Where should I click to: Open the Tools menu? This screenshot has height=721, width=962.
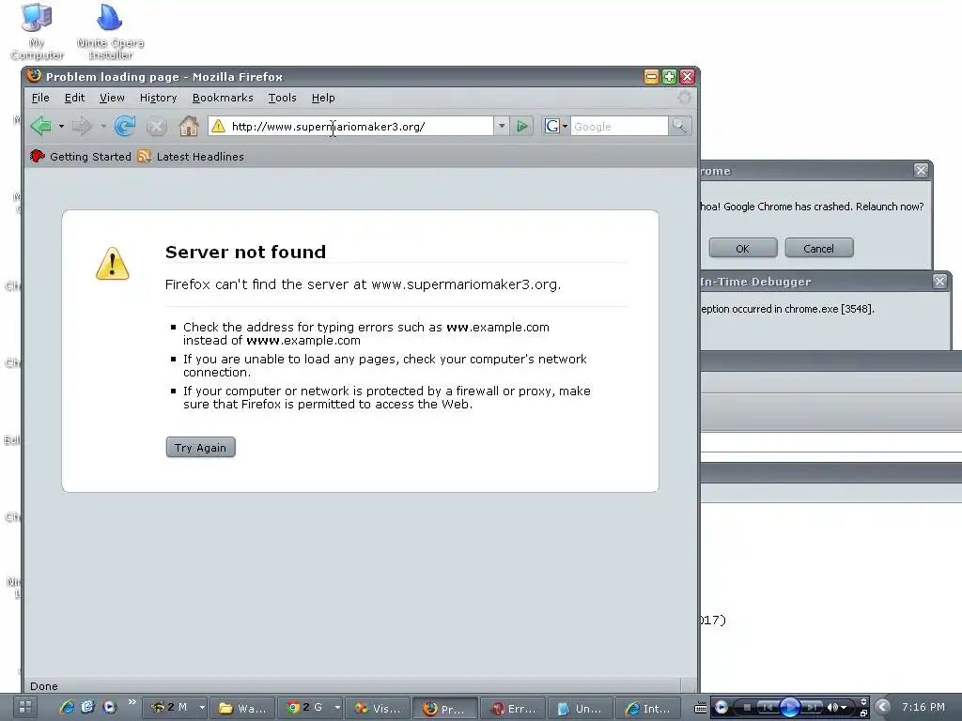282,98
